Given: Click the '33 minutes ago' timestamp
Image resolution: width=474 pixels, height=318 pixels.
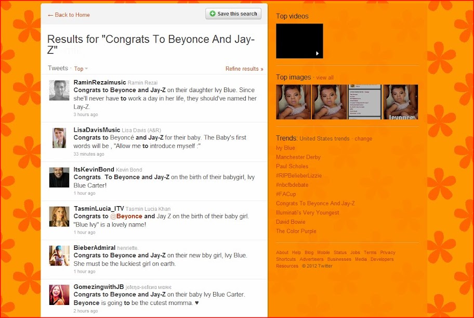Looking at the screenshot, I should 88,154.
